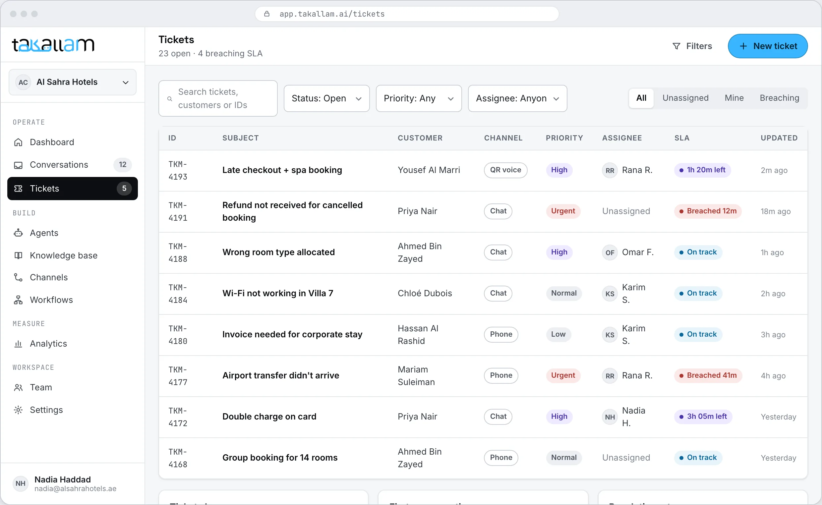Image resolution: width=822 pixels, height=505 pixels.
Task: Click the Search tickets input field
Action: point(218,98)
